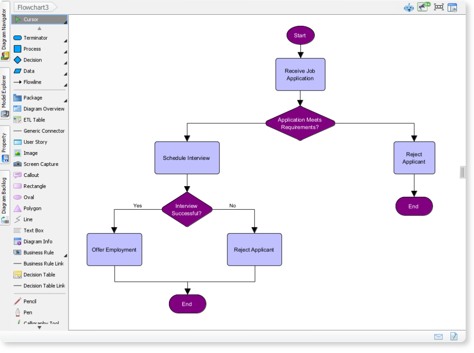Expand the Process shape options
Screen dimensions: 474x353
click(x=65, y=51)
